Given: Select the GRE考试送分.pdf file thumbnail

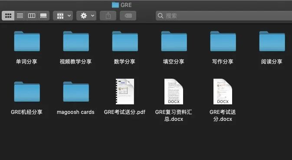Looking at the screenshot, I should (x=125, y=91).
